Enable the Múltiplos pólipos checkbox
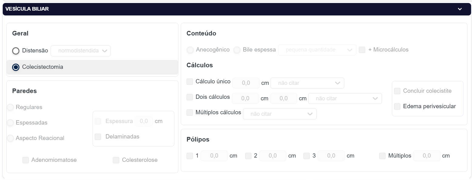This screenshot has height=180, width=472. (x=383, y=156)
